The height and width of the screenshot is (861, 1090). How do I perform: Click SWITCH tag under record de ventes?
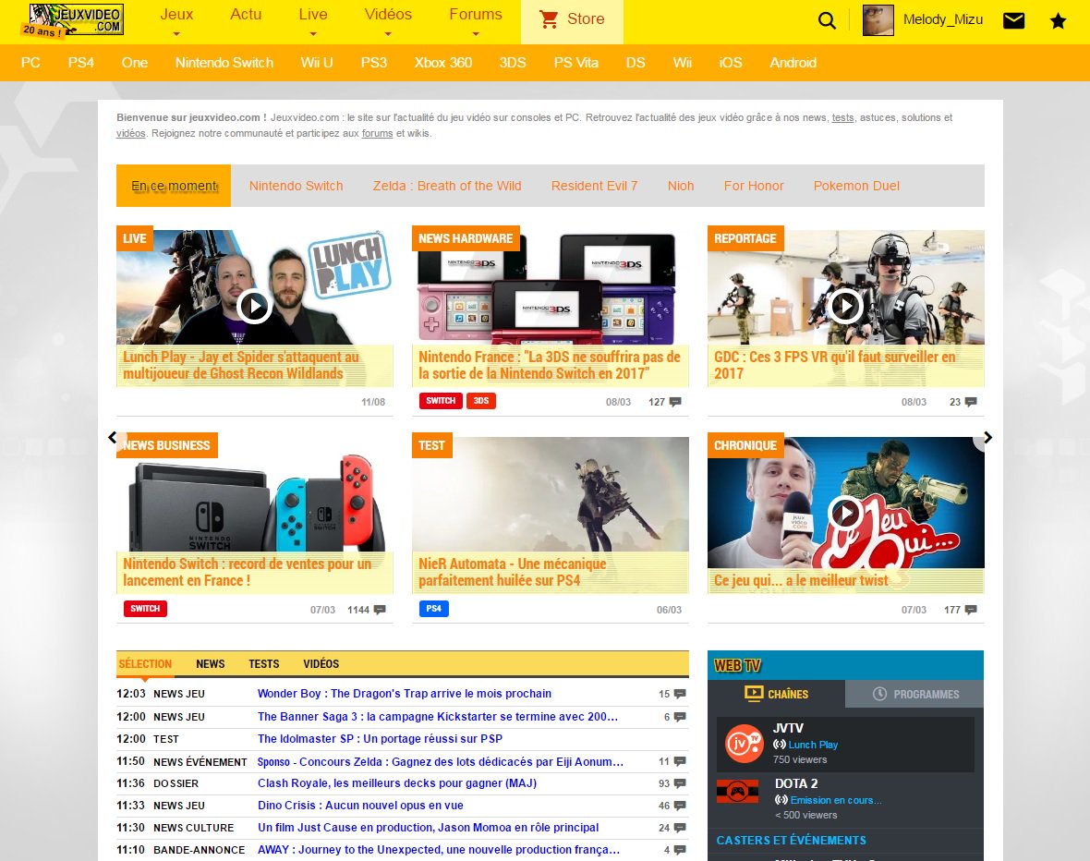pyautogui.click(x=145, y=609)
